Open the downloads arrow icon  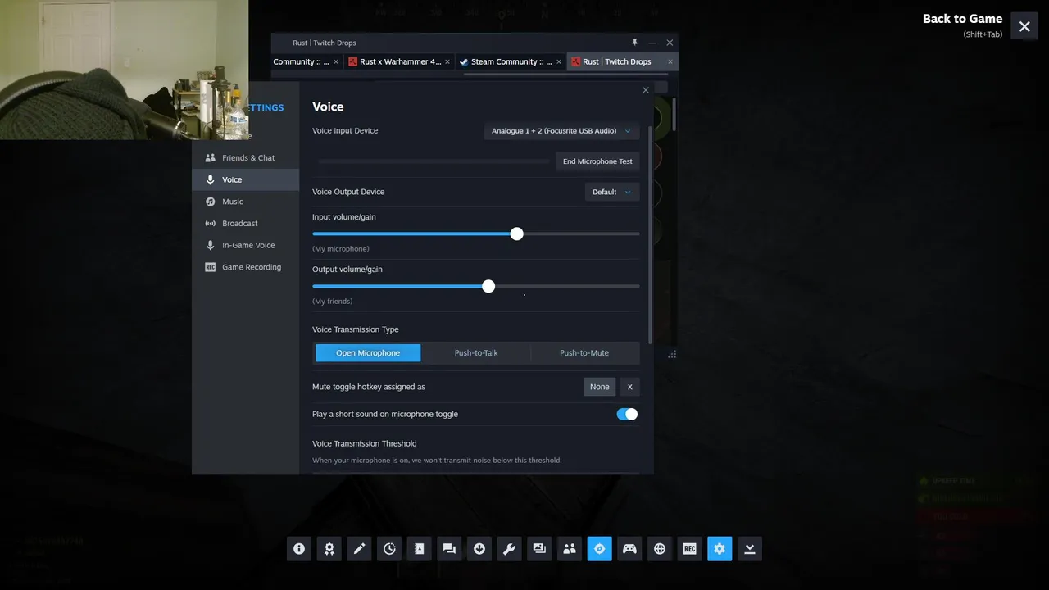coord(479,549)
